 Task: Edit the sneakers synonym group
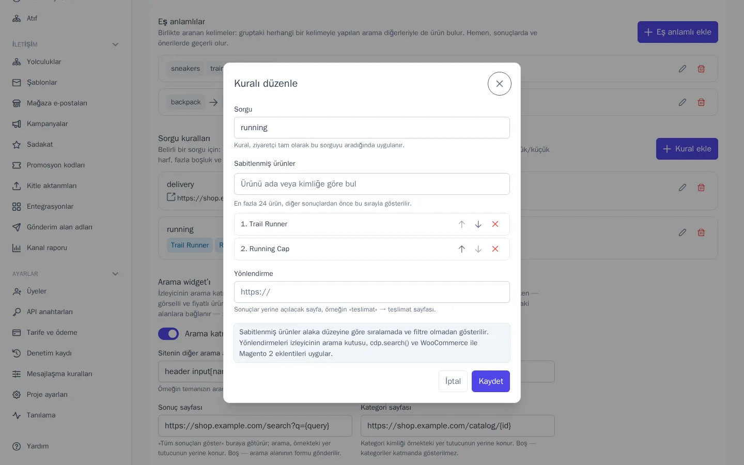click(683, 69)
